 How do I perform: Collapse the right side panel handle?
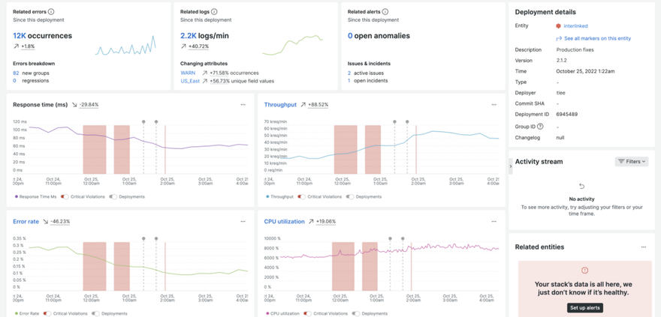(510, 167)
